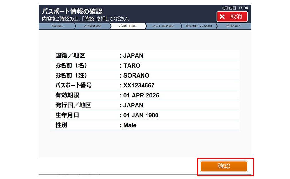290x179 pixels.
Task: Open the 渡航情報・マイル登録 step
Action: pyautogui.click(x=199, y=26)
